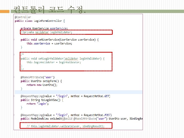Click the onSubmit method name
Image resolution: width=184 pixels, height=138 pixels.
(56, 119)
